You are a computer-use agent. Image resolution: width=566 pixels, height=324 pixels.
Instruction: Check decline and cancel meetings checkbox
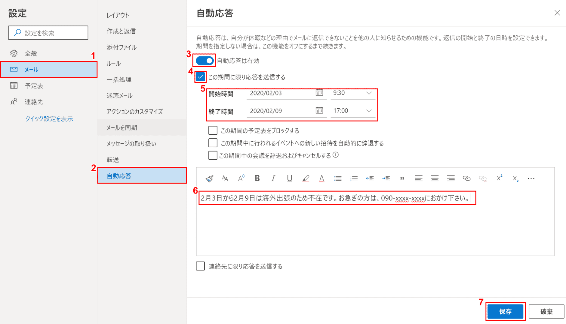click(x=213, y=155)
